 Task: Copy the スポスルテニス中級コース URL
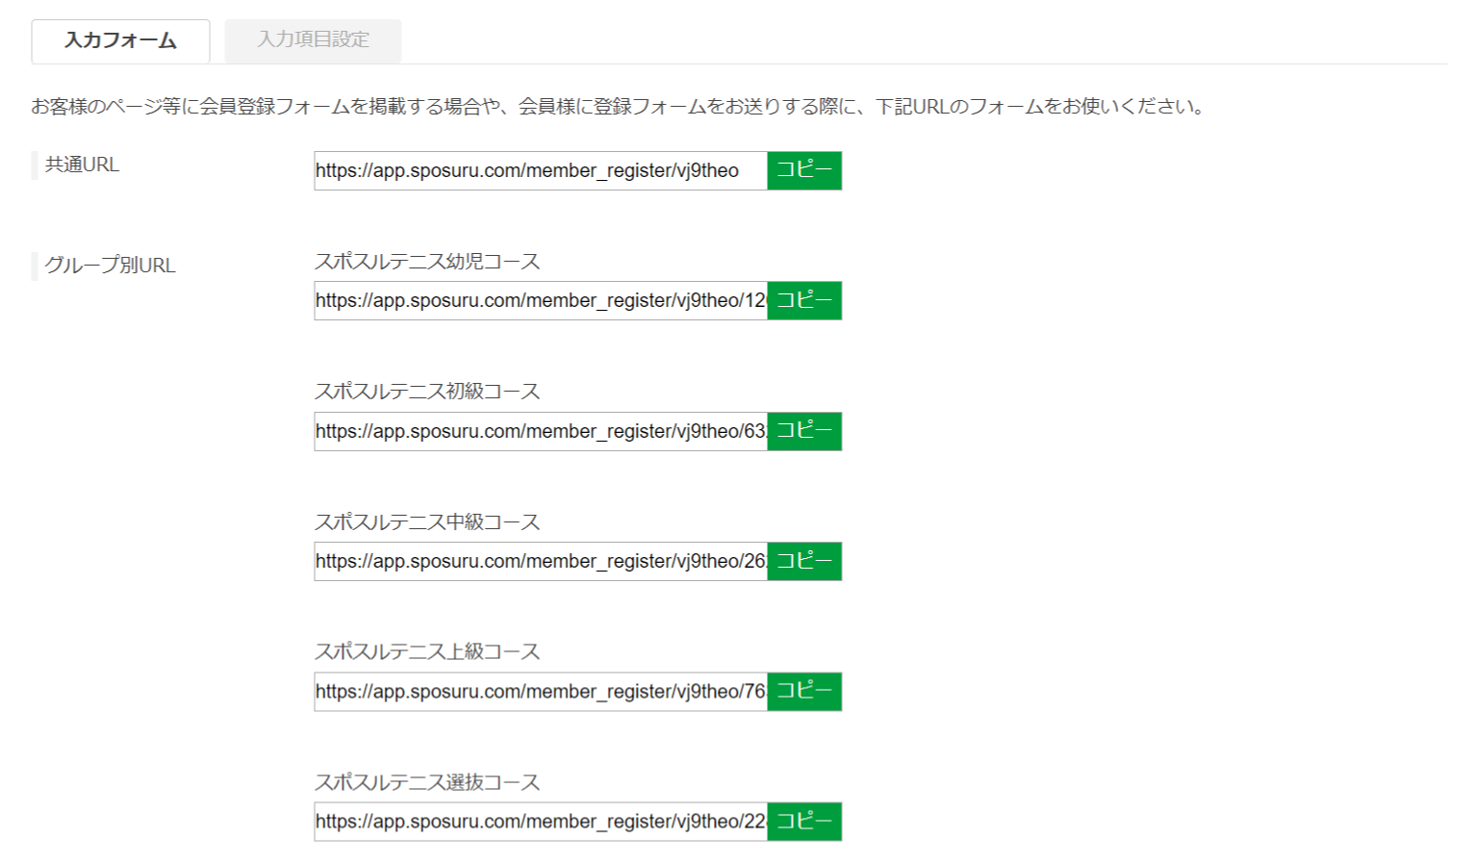click(804, 561)
